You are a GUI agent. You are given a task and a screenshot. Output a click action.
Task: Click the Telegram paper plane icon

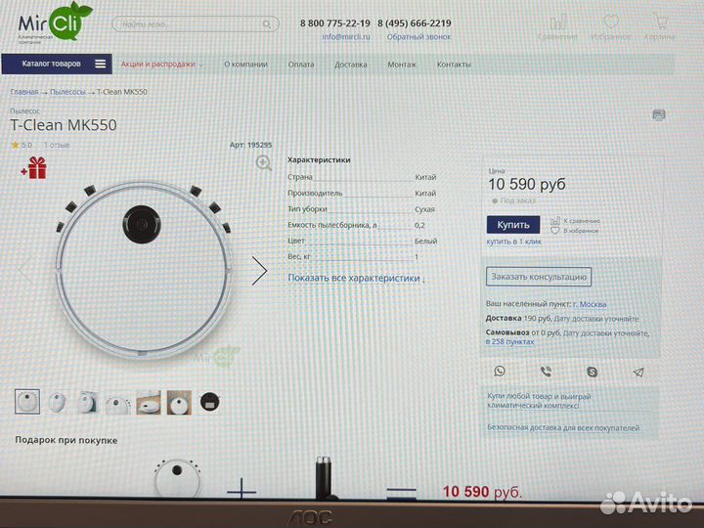tap(638, 372)
